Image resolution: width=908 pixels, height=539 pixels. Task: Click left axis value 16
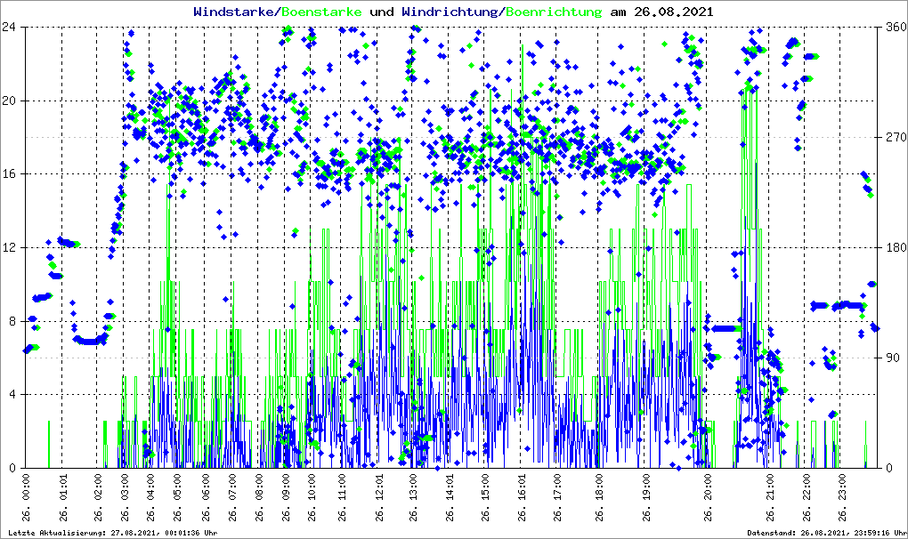[9, 174]
